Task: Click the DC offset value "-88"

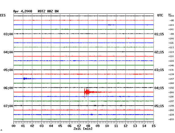Action: coord(172,34)
